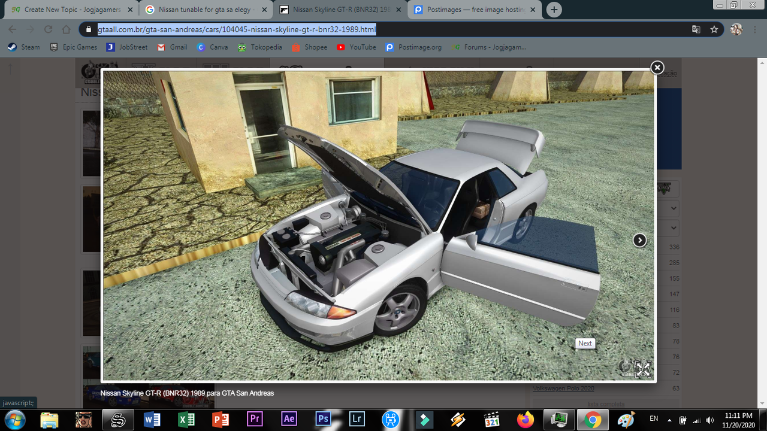Open the Windows Start menu

[14, 420]
